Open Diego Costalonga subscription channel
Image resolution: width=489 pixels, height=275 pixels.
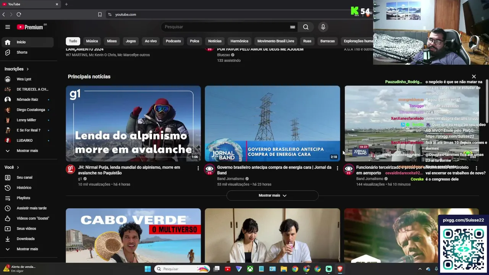pos(28,110)
